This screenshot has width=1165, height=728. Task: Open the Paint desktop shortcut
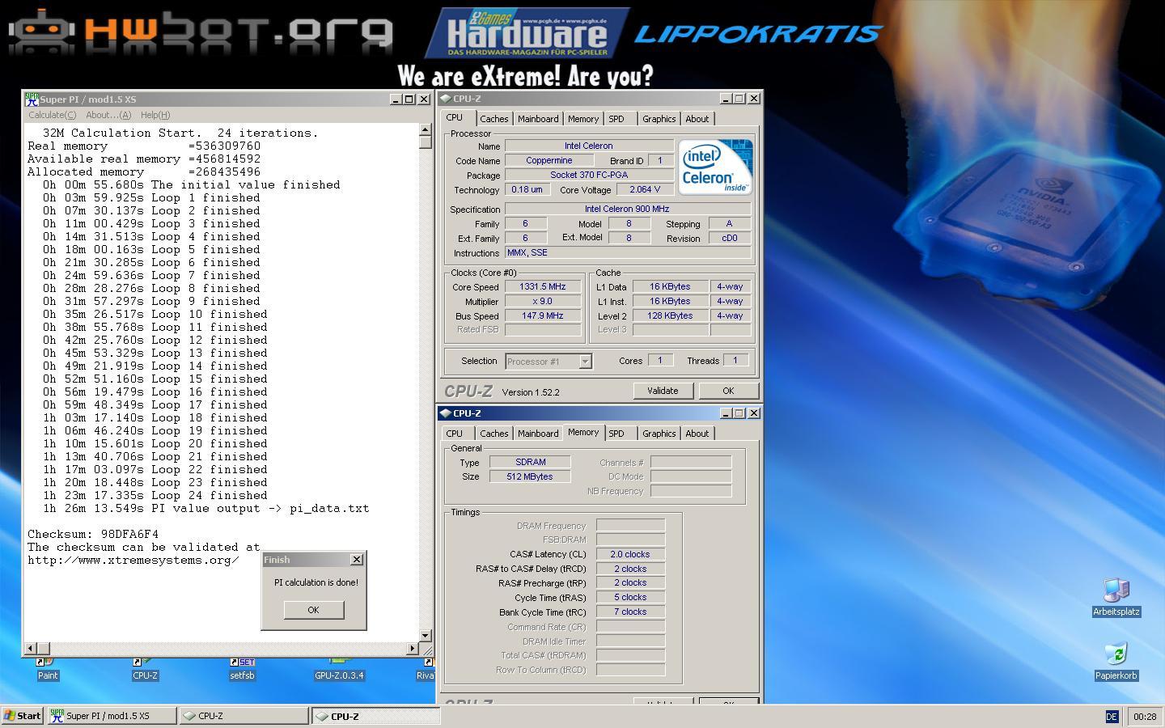point(48,670)
